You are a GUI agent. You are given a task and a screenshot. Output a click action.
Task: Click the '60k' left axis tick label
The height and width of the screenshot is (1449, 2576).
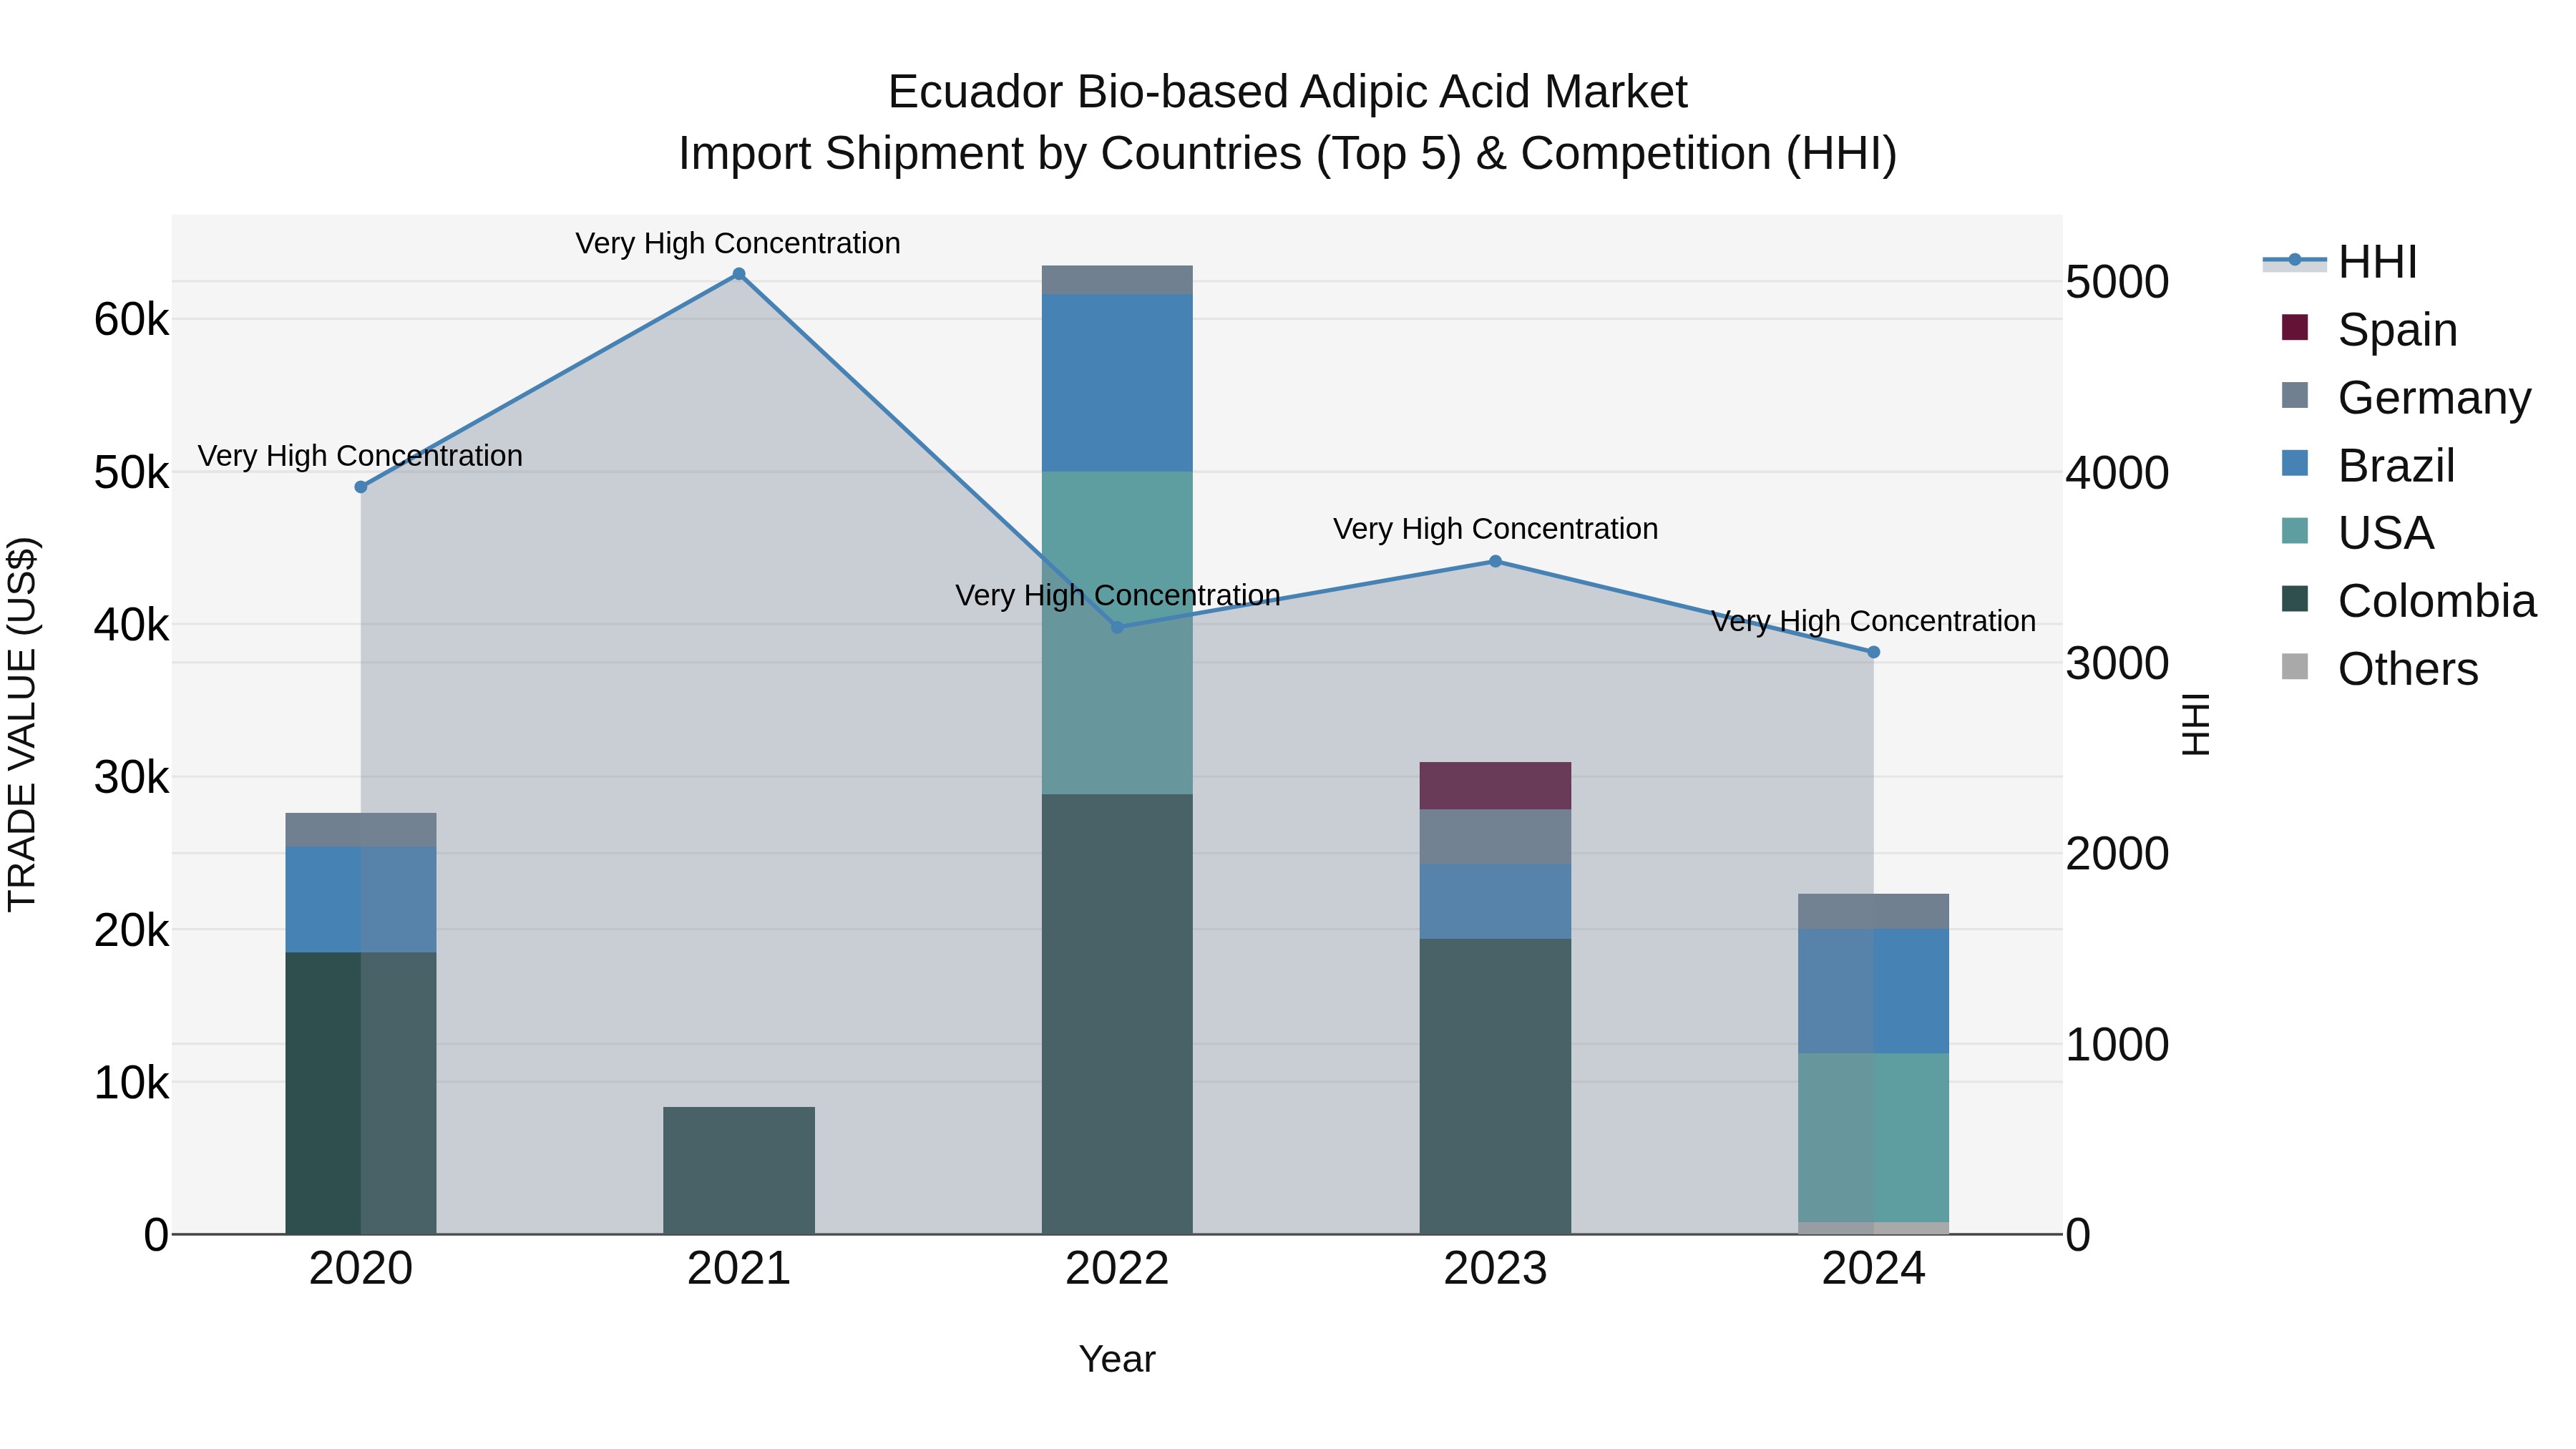coord(131,320)
